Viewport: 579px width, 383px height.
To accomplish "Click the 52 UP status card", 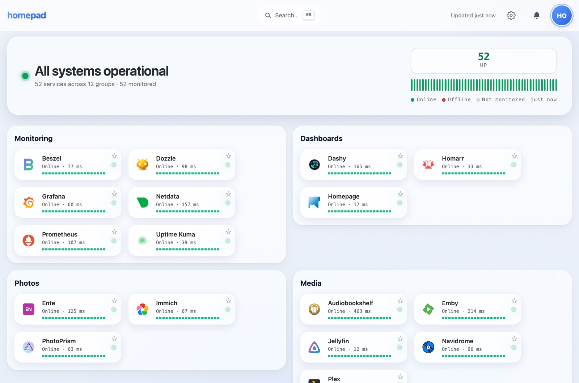I will point(484,61).
